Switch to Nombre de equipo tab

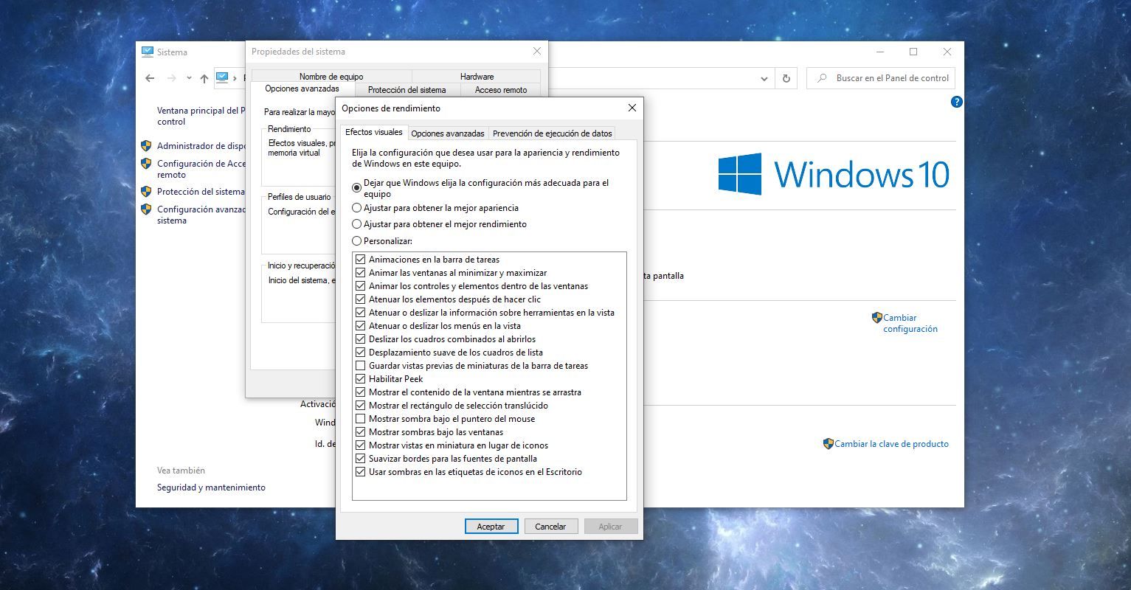331,77
